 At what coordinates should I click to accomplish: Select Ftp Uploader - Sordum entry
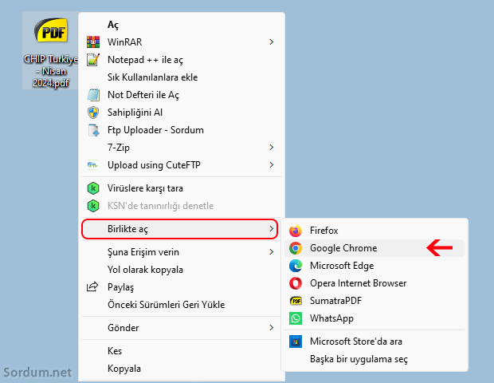coord(181,130)
